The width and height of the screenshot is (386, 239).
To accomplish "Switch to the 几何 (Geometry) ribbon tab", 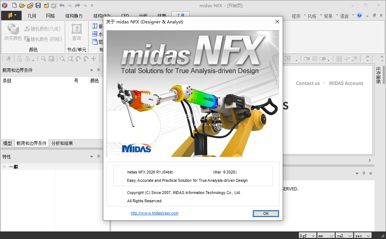I will pyautogui.click(x=32, y=16).
